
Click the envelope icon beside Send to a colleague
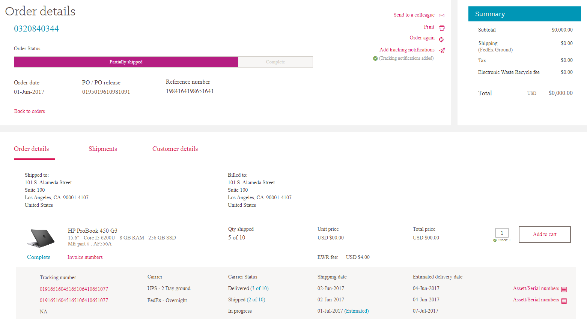pyautogui.click(x=442, y=15)
